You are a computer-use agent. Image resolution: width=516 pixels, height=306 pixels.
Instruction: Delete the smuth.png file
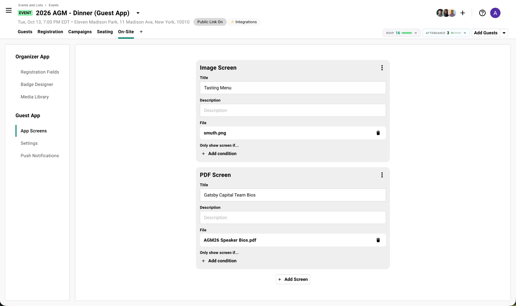[x=378, y=133]
